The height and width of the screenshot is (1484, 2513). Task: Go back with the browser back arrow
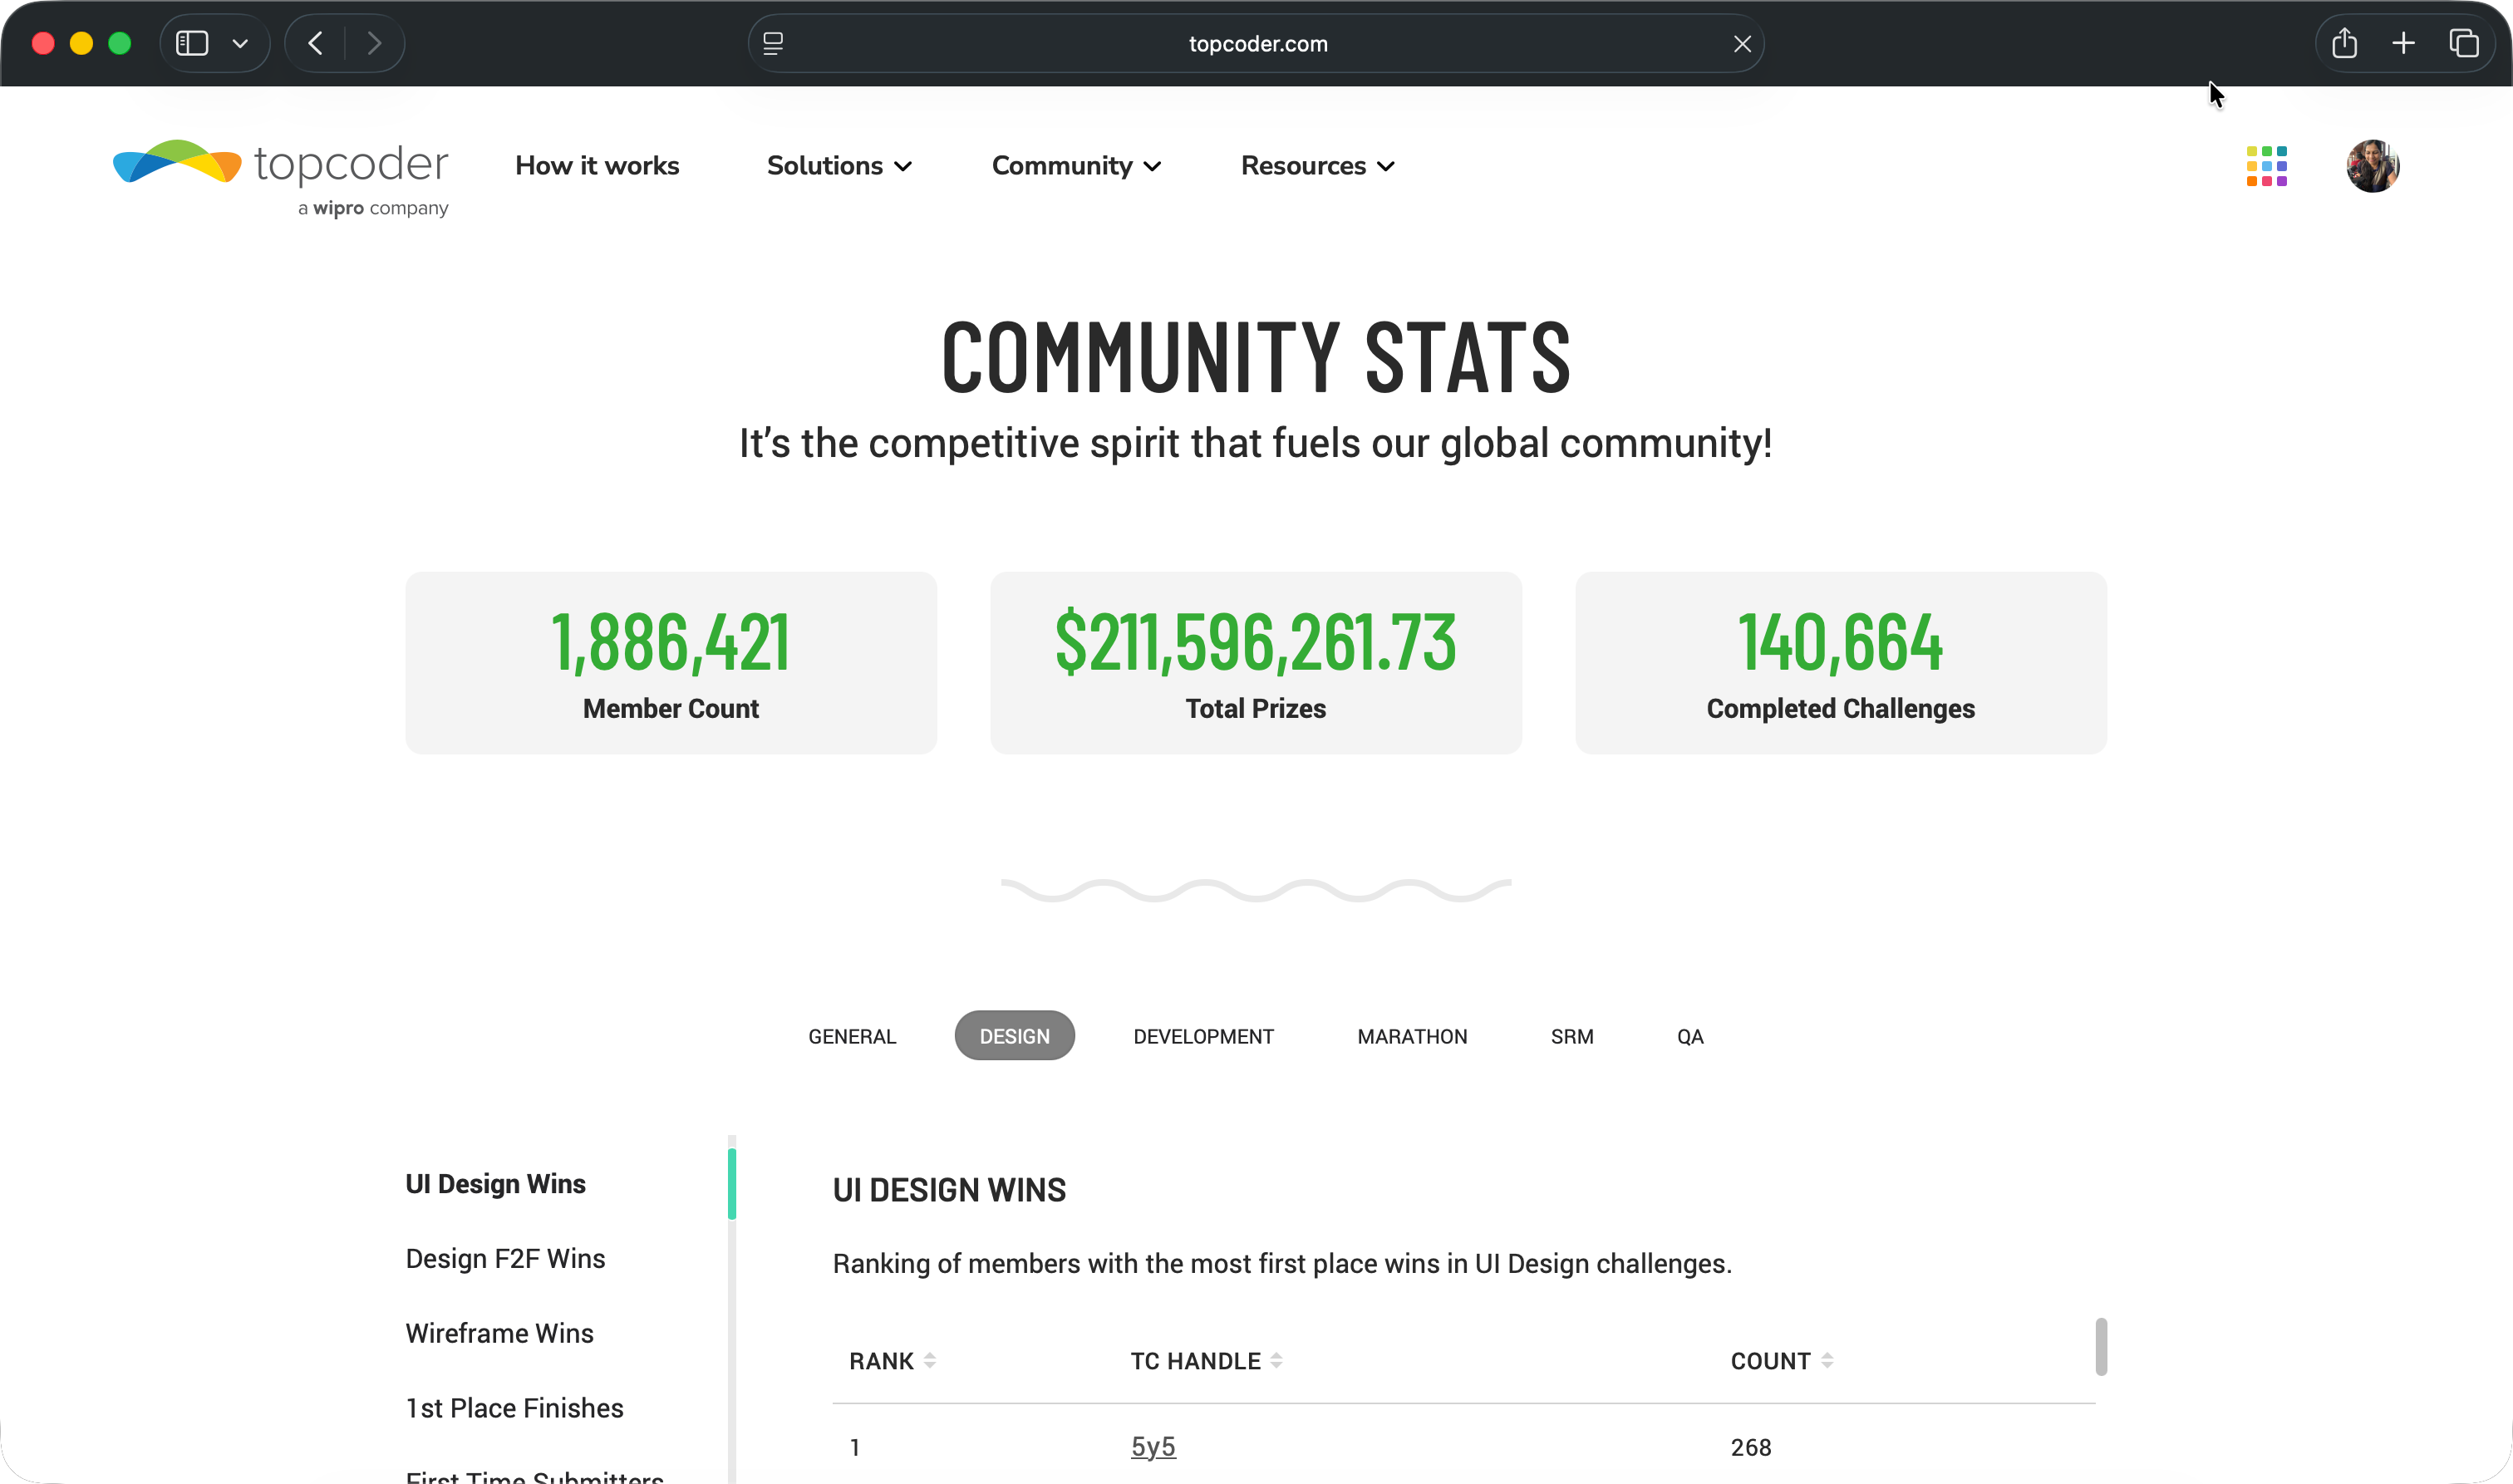pyautogui.click(x=316, y=44)
